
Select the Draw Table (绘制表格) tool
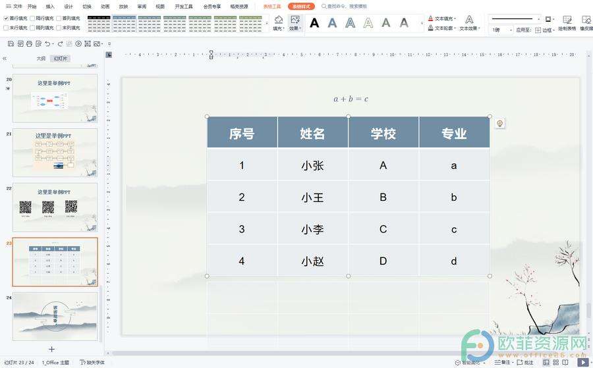point(567,23)
